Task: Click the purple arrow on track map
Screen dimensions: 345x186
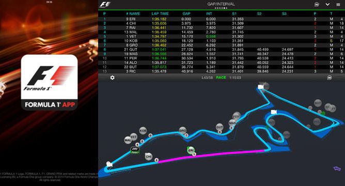Action: pyautogui.click(x=337, y=168)
